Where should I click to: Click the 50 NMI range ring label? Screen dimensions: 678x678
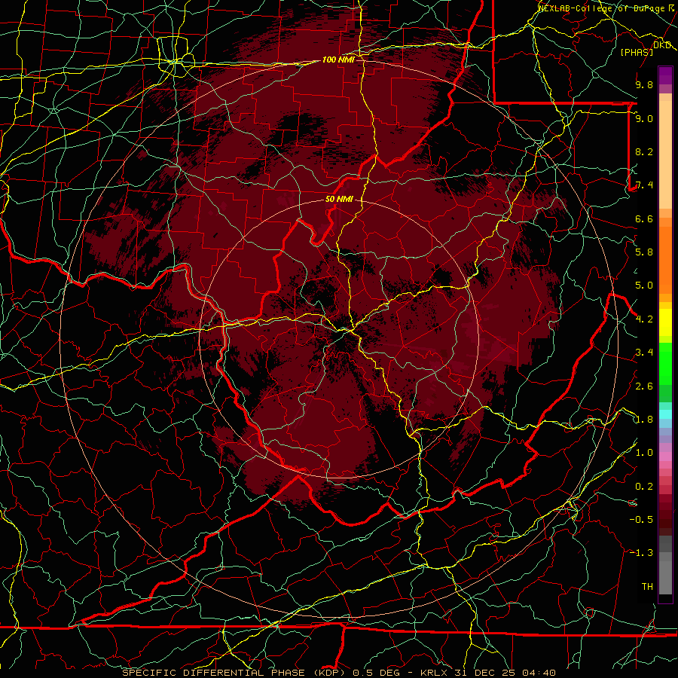click(340, 199)
